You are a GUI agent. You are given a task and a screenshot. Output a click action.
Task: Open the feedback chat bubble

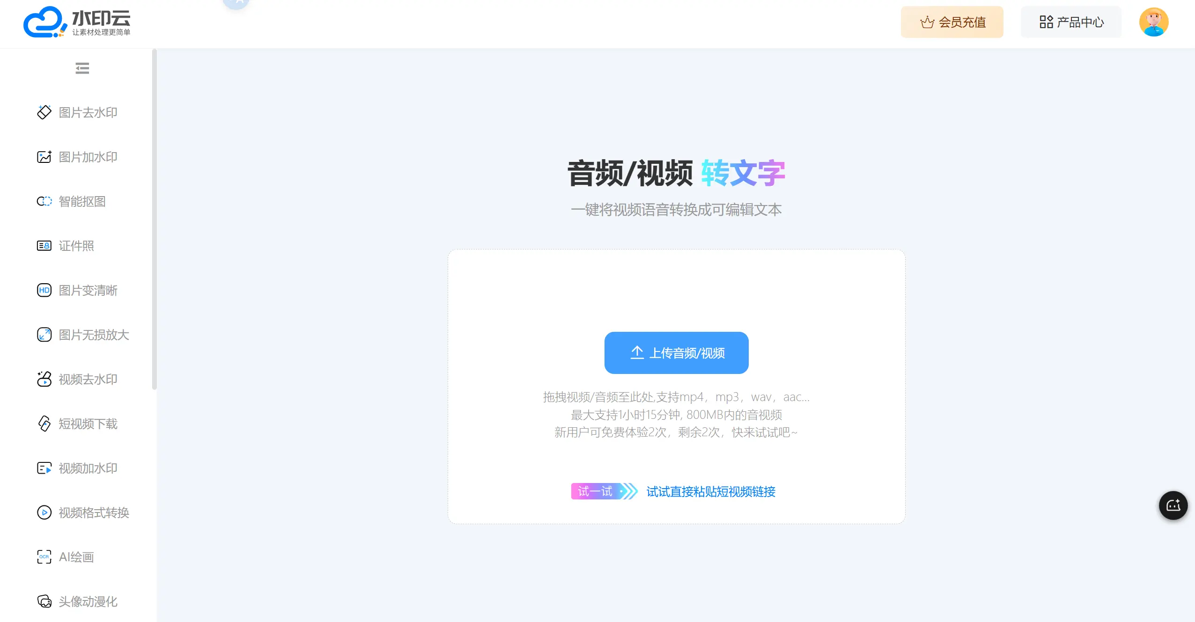(1173, 505)
